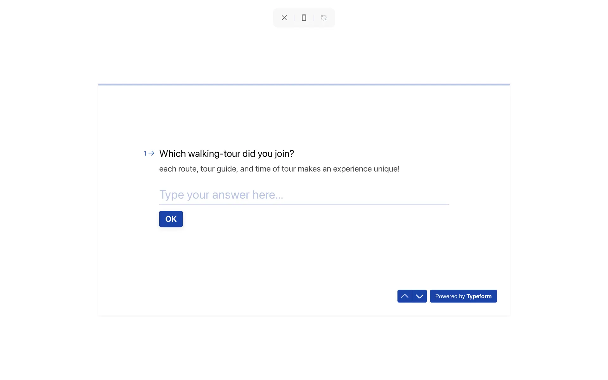Image resolution: width=608 pixels, height=380 pixels.
Task: Click the question number 1 marker
Action: click(x=145, y=154)
